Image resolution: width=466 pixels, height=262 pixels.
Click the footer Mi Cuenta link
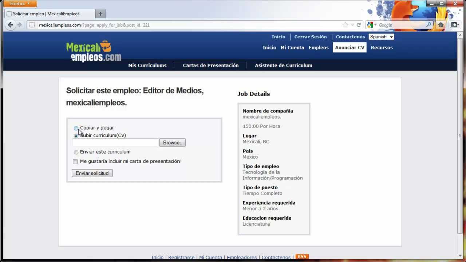pyautogui.click(x=210, y=257)
